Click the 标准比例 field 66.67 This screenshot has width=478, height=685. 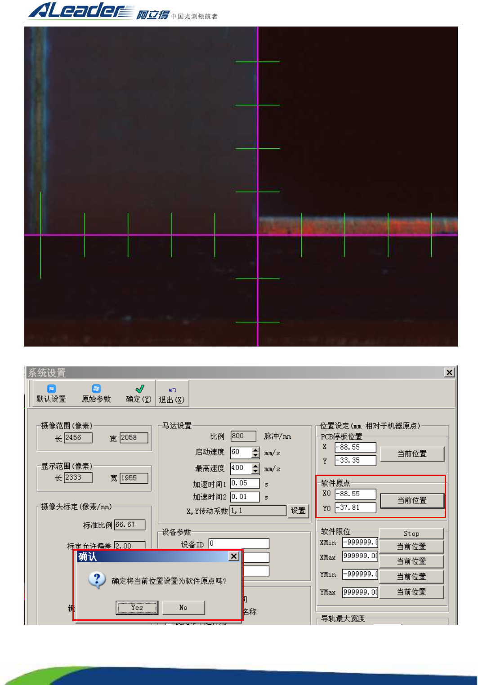130,525
